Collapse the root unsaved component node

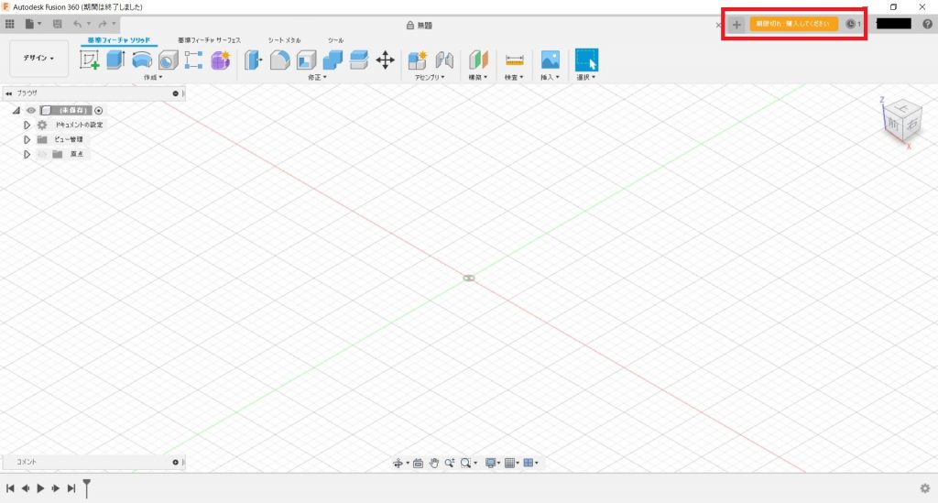coord(16,111)
